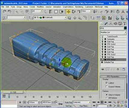
Task: Open the File menu
Action: (3, 7)
